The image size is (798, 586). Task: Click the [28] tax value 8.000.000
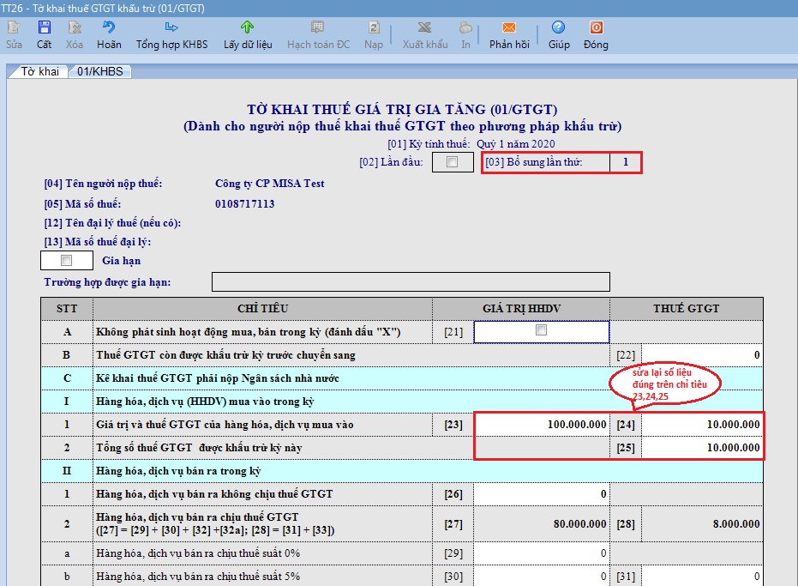point(702,524)
